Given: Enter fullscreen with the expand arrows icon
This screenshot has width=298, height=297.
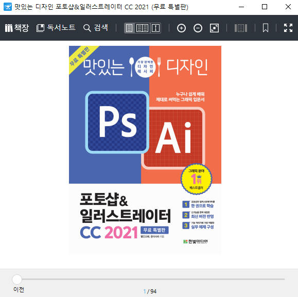Looking at the screenshot, I should pos(288,28).
